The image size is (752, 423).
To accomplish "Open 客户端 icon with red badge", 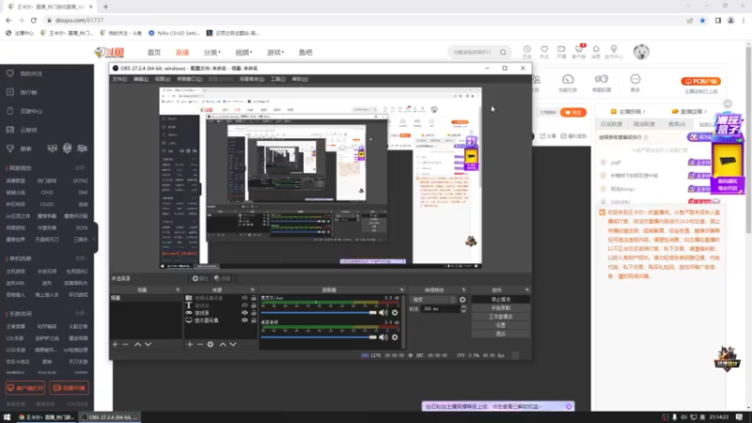I will click(x=579, y=52).
